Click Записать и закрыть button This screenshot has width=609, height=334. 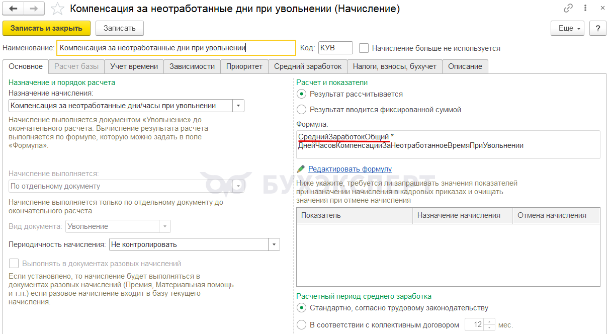46,28
